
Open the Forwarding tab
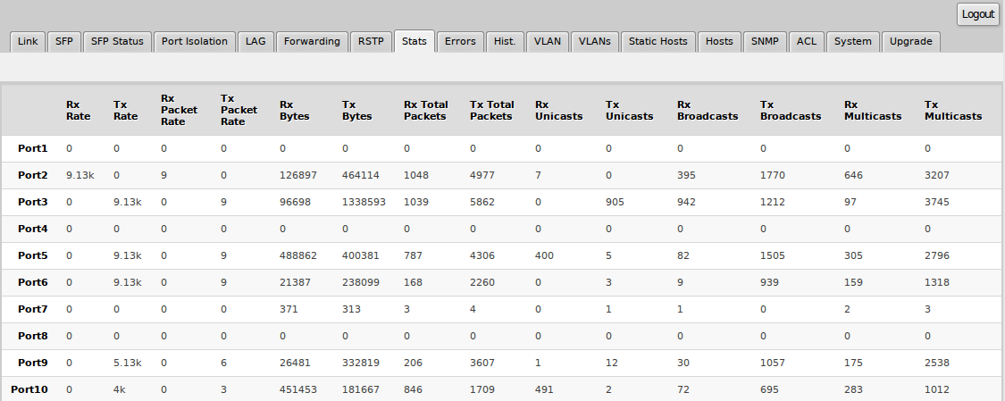click(312, 41)
